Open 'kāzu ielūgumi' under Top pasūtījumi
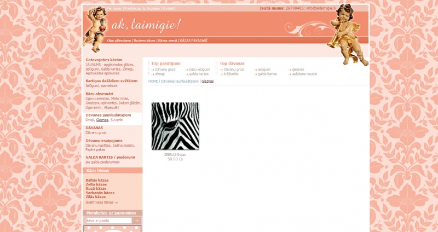438x232 pixels. pos(199,69)
